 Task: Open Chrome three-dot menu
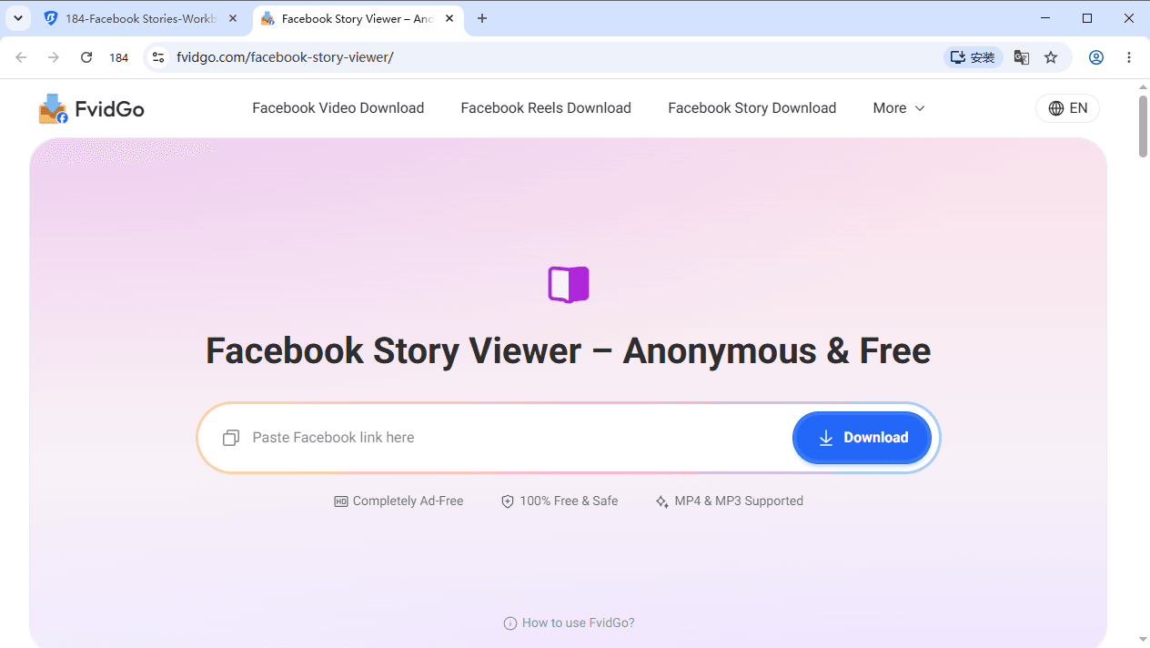[1129, 57]
